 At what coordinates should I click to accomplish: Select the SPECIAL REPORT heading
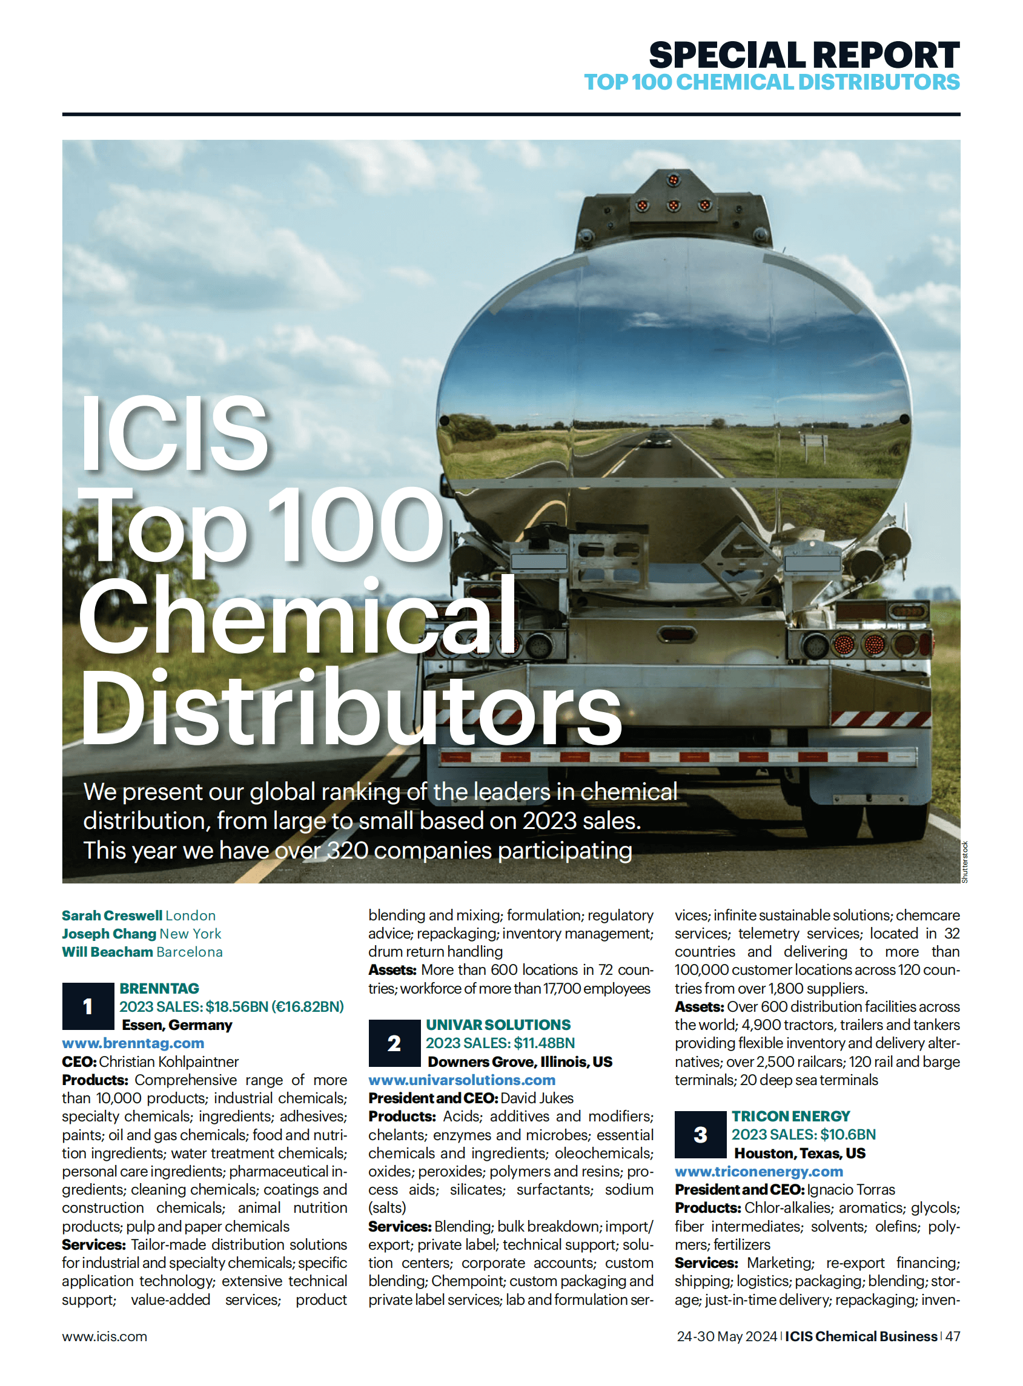pyautogui.click(x=804, y=54)
